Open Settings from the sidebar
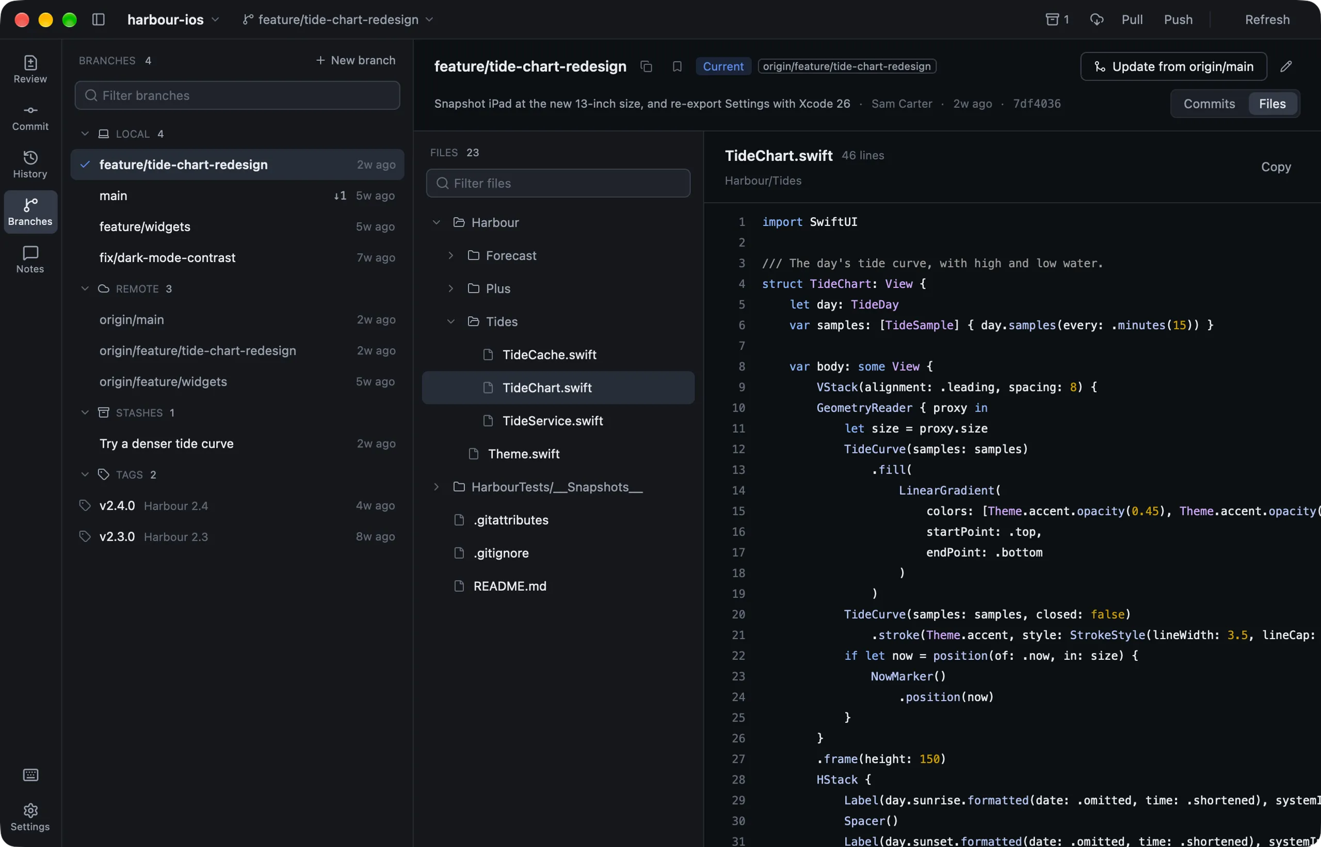 coord(30,817)
